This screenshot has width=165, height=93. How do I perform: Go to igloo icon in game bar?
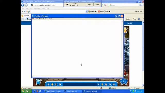tap(110, 84)
